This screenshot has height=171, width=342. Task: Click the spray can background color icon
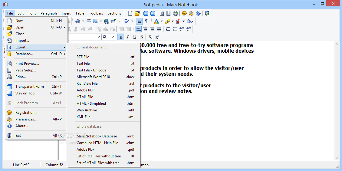coord(178,21)
